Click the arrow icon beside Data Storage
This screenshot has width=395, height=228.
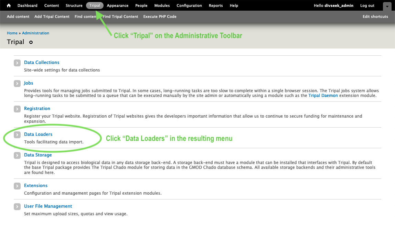coord(17,155)
